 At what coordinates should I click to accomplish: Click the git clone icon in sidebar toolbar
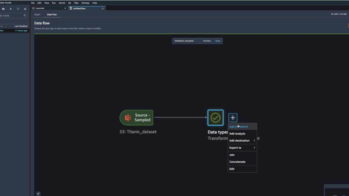(x=25, y=9)
